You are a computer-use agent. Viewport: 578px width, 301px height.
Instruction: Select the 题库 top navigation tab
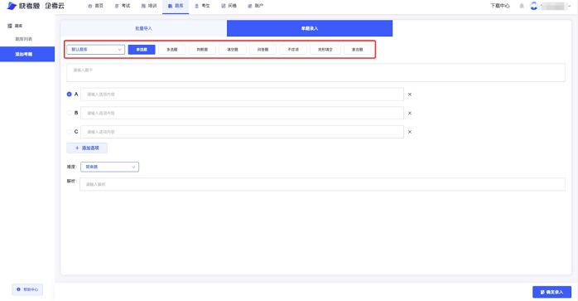pyautogui.click(x=176, y=6)
